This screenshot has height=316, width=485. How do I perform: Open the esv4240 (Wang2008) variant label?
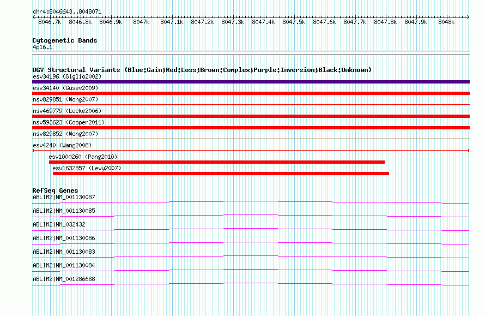click(x=62, y=145)
